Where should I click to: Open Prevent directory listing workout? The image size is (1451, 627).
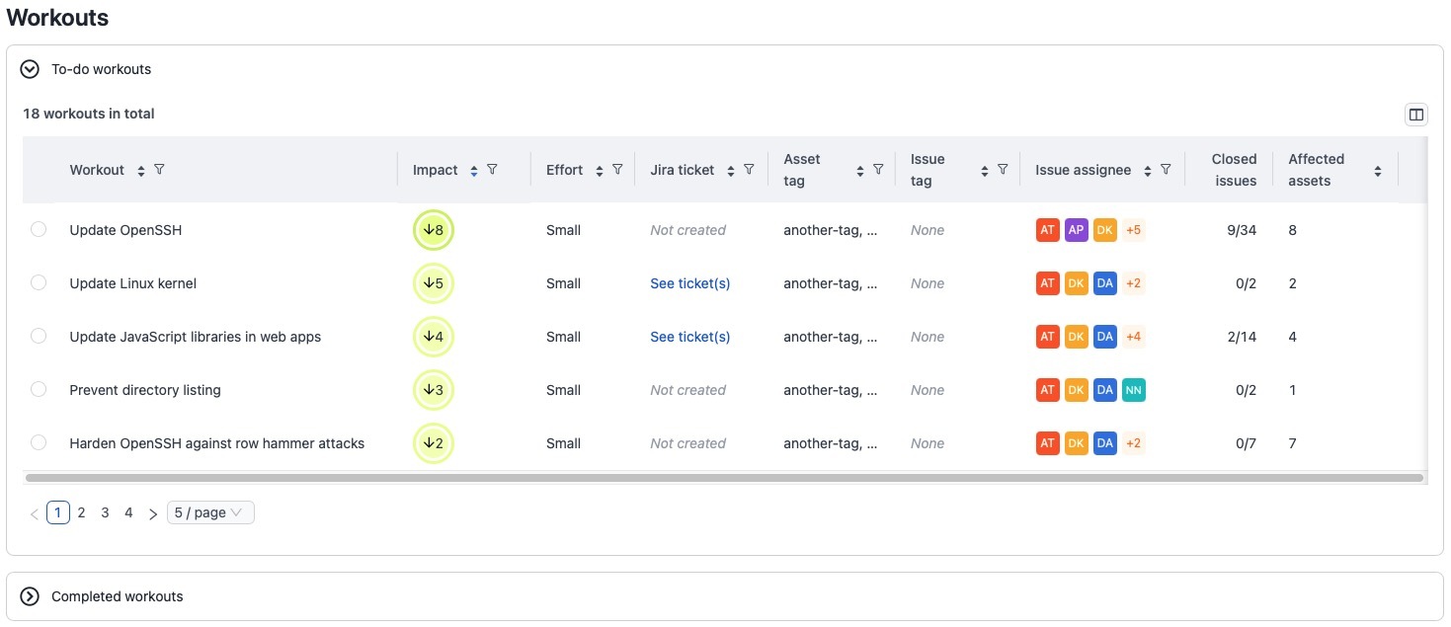[145, 390]
